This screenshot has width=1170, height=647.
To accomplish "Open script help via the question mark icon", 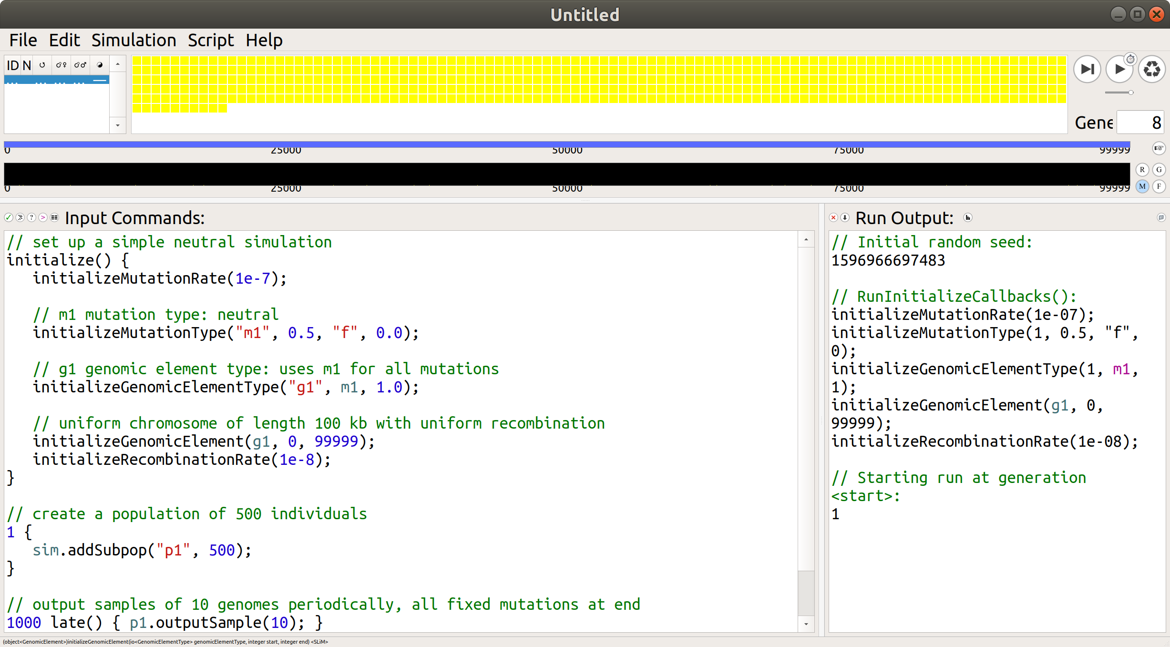I will pos(31,217).
